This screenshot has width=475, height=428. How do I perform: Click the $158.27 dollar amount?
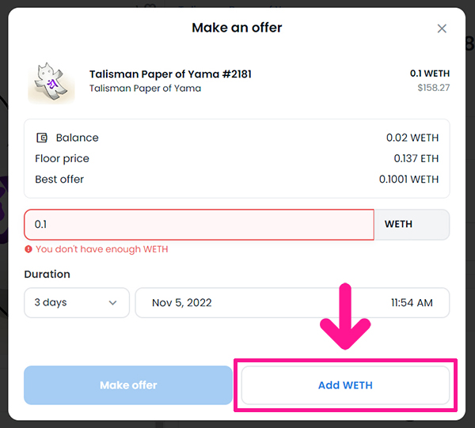click(434, 88)
